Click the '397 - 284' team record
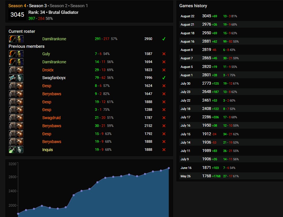The image size is (283, 217). click(x=36, y=18)
